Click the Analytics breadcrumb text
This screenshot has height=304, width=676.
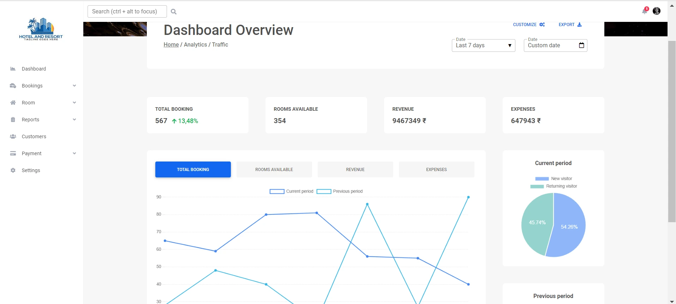pyautogui.click(x=196, y=44)
